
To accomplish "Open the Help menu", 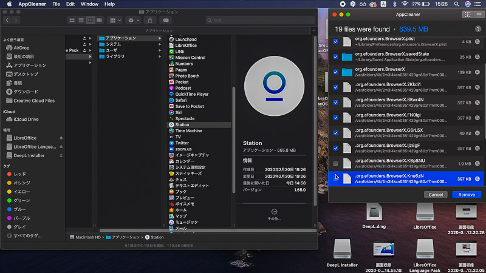I will [109, 4].
